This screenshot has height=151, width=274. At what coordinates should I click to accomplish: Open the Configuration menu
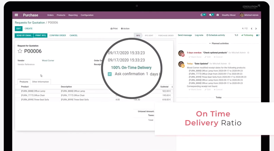coord(87,15)
